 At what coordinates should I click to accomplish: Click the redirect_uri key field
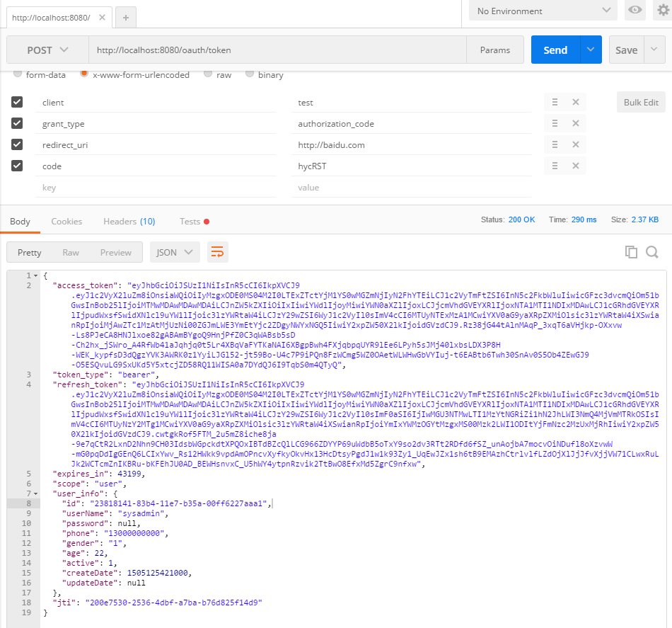point(155,144)
